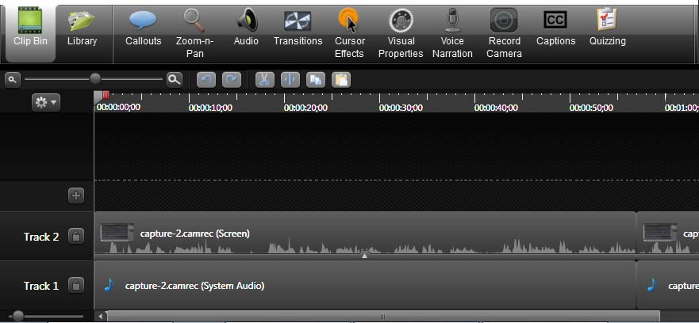Open the Record Camera tool
The image size is (699, 323).
(504, 32)
